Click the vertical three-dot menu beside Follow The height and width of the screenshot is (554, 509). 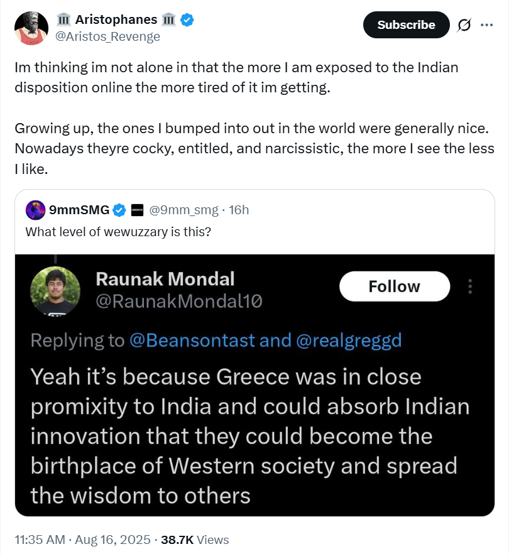click(x=469, y=286)
